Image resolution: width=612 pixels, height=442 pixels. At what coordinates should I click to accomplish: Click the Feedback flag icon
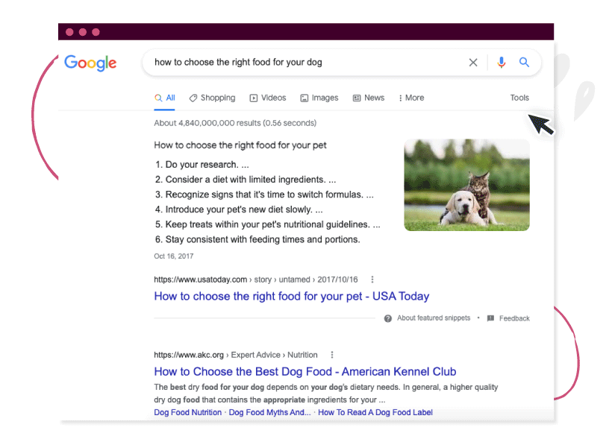(x=490, y=318)
